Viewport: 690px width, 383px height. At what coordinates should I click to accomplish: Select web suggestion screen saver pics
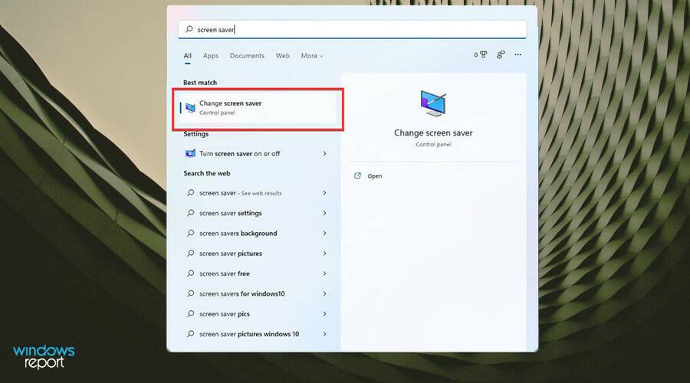coord(258,314)
